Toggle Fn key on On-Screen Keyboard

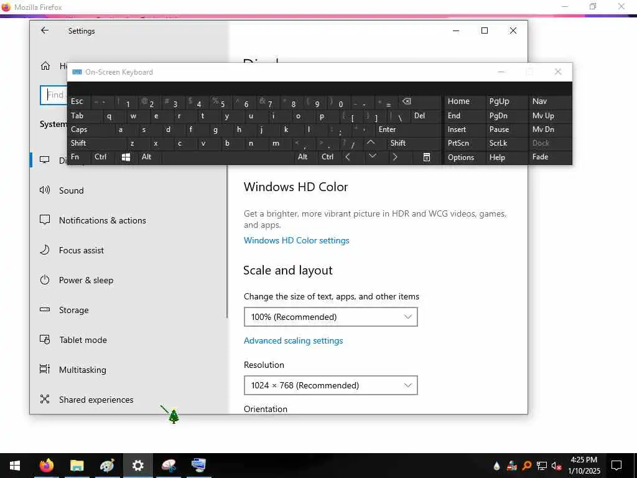pyautogui.click(x=79, y=157)
